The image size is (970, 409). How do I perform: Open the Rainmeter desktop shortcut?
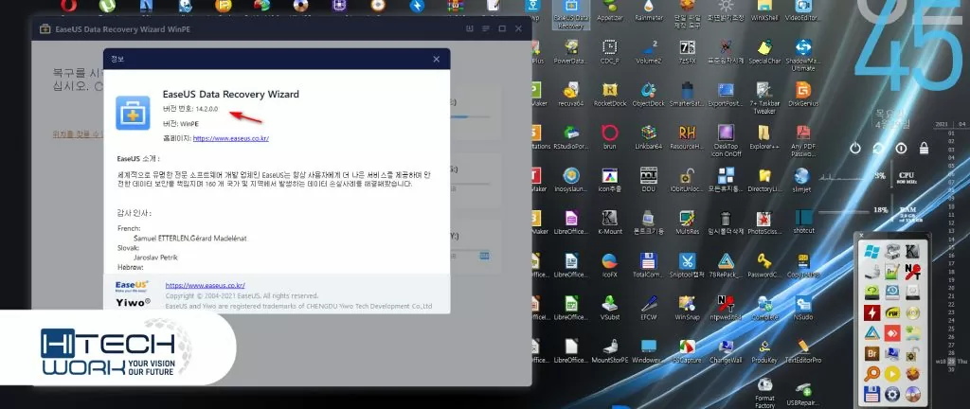pos(648,11)
